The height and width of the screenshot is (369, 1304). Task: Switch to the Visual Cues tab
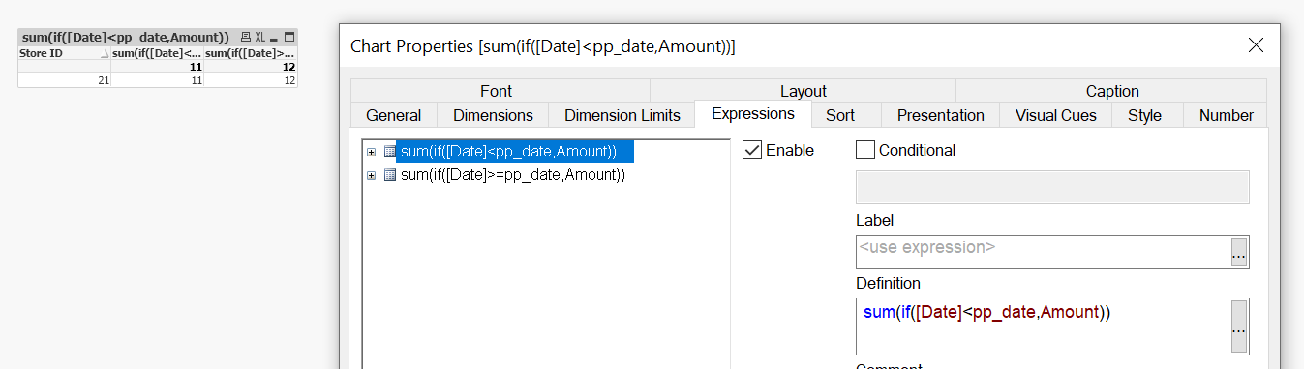(1055, 115)
